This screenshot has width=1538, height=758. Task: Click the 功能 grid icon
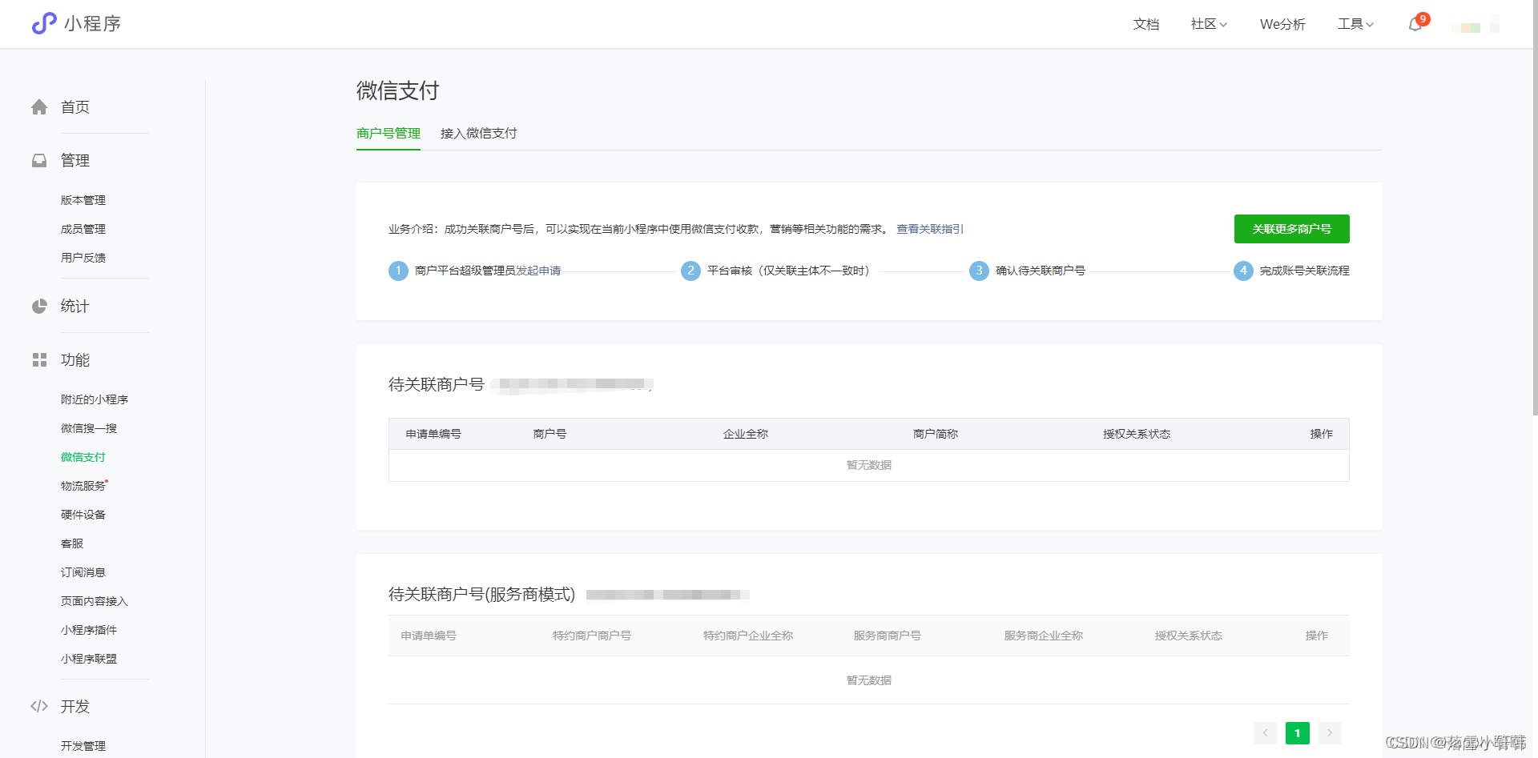[39, 359]
